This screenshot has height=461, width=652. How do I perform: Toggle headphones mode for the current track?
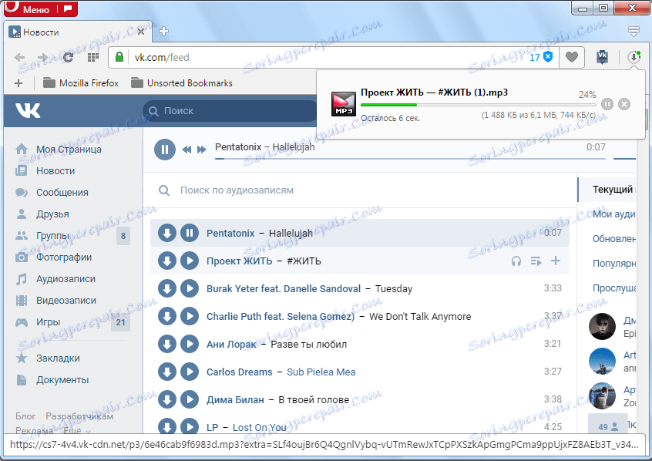tap(516, 261)
